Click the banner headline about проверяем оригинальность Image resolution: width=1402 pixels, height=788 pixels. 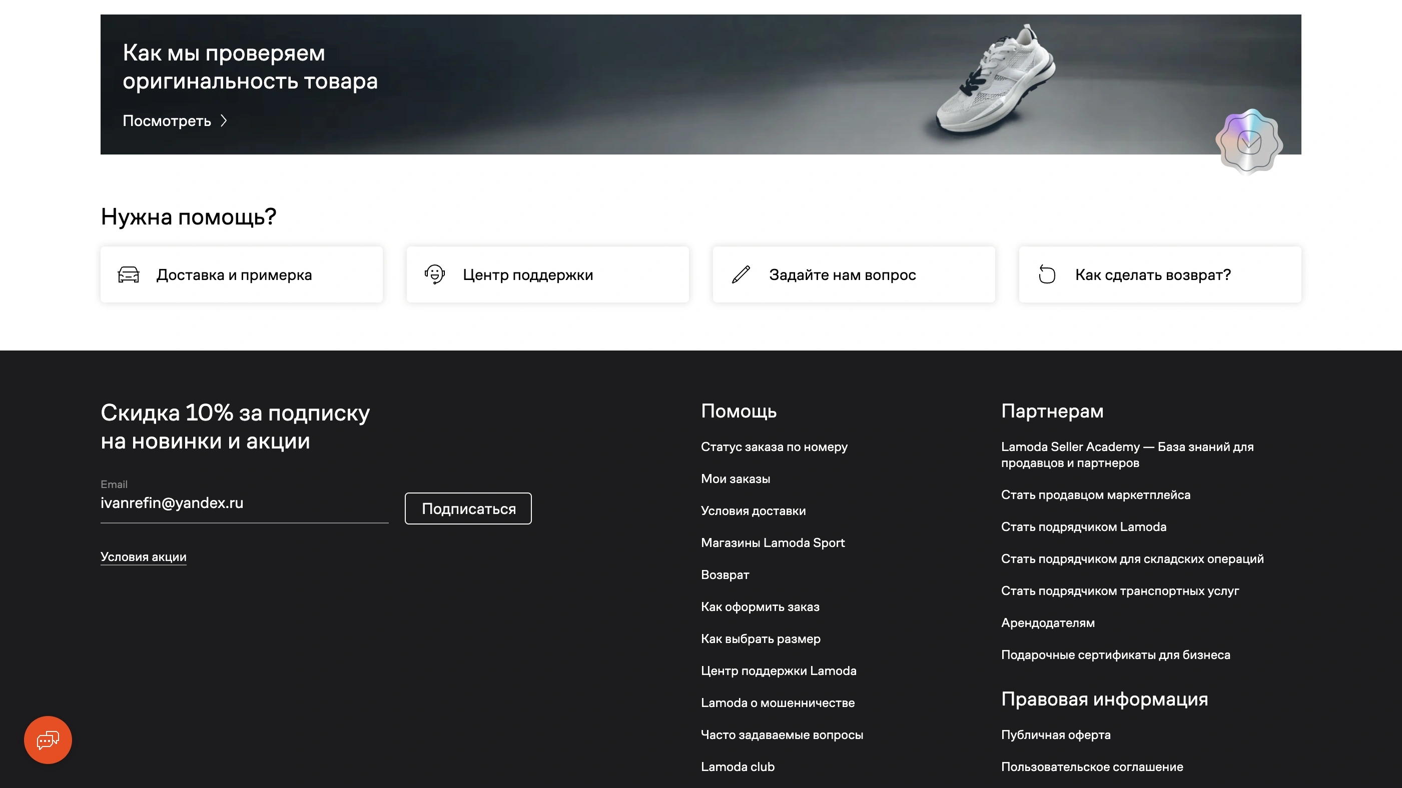(250, 67)
